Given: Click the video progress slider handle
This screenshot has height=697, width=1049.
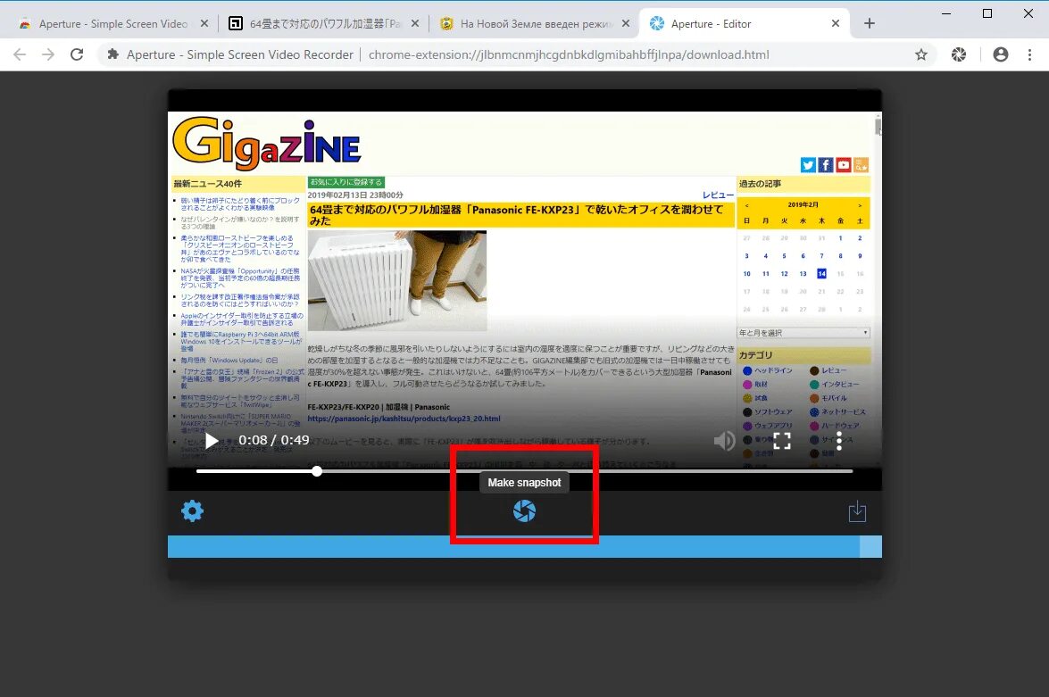Looking at the screenshot, I should click(x=317, y=471).
